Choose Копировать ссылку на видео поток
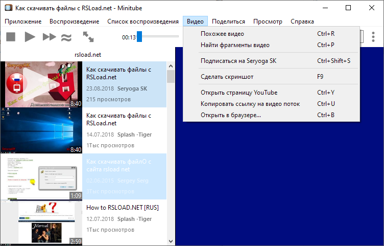This screenshot has width=384, height=246. pyautogui.click(x=271, y=104)
